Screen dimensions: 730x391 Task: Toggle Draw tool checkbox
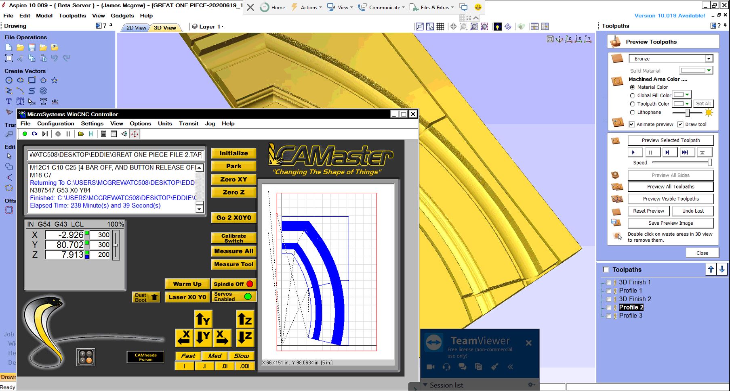point(680,124)
